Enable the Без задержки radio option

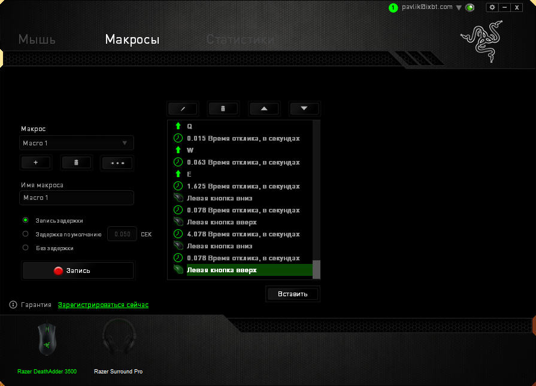(x=25, y=248)
